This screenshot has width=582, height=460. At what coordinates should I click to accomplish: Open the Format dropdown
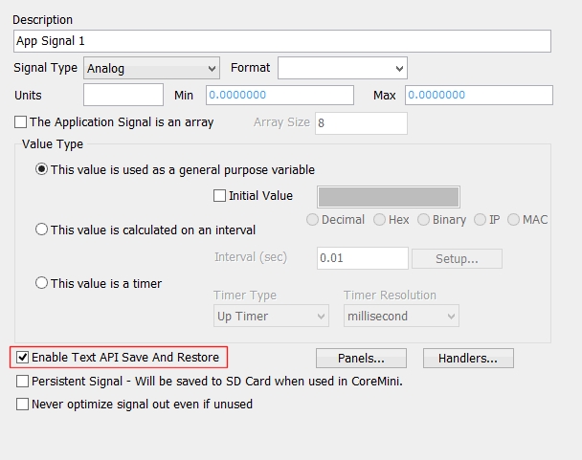[x=342, y=68]
